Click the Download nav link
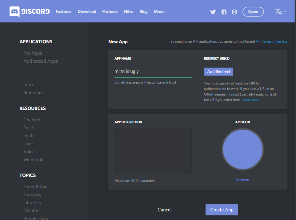 [87, 12]
